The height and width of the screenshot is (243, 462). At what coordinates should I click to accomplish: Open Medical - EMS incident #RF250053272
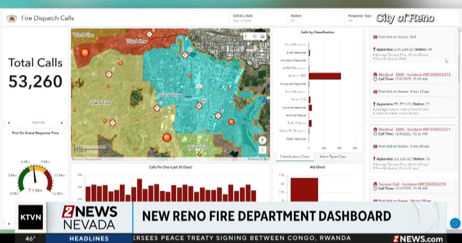[415, 75]
